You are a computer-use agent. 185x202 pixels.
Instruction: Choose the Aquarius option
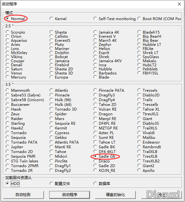[8, 40]
